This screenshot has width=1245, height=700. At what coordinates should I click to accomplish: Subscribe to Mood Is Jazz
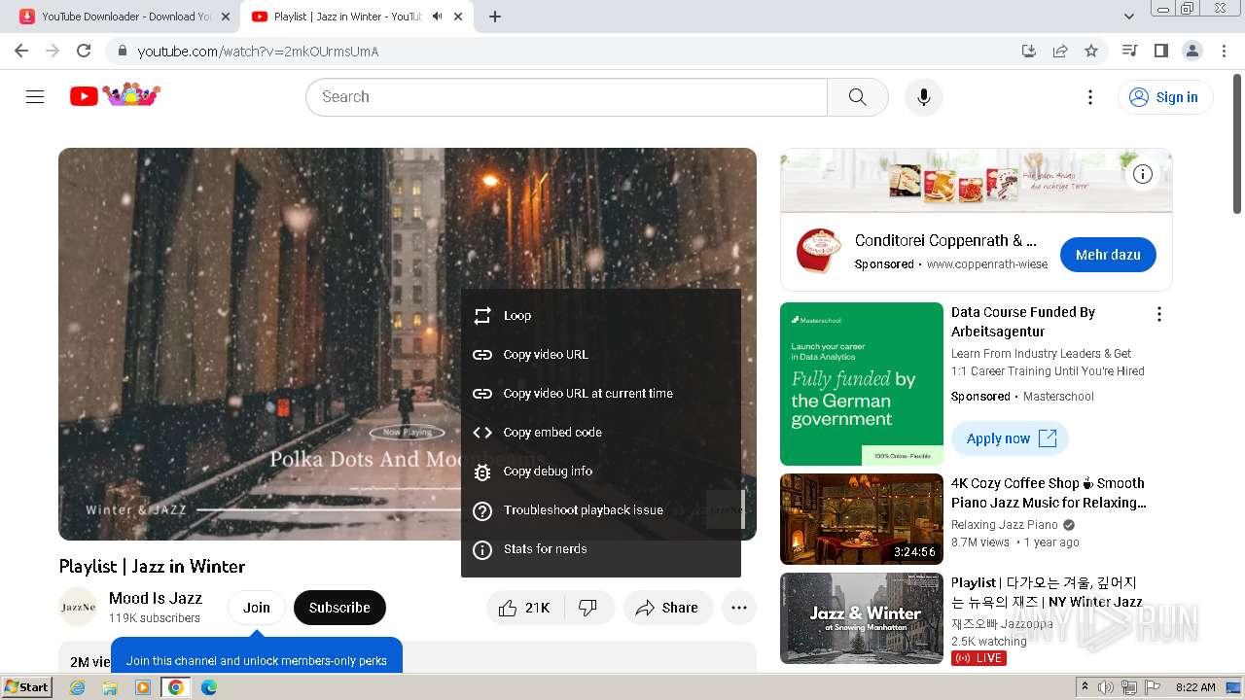[339, 608]
